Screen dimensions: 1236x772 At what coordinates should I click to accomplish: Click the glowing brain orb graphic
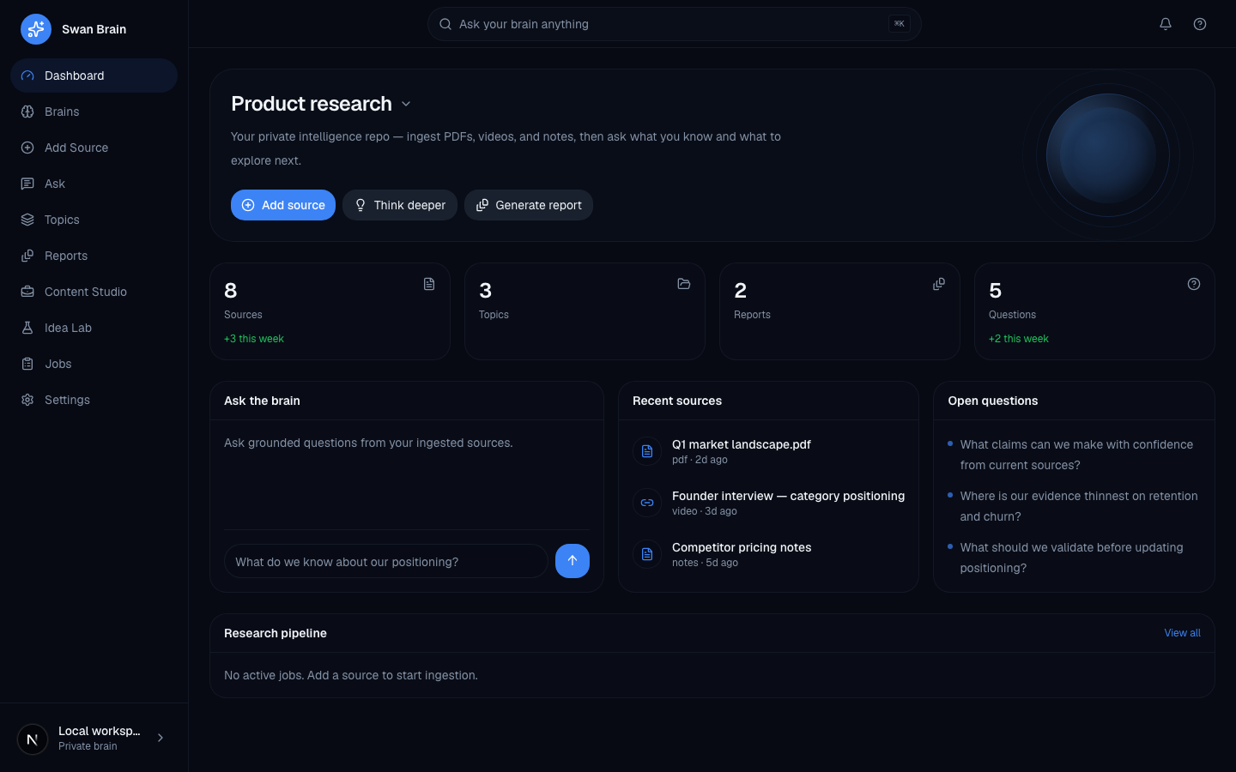pos(1107,155)
